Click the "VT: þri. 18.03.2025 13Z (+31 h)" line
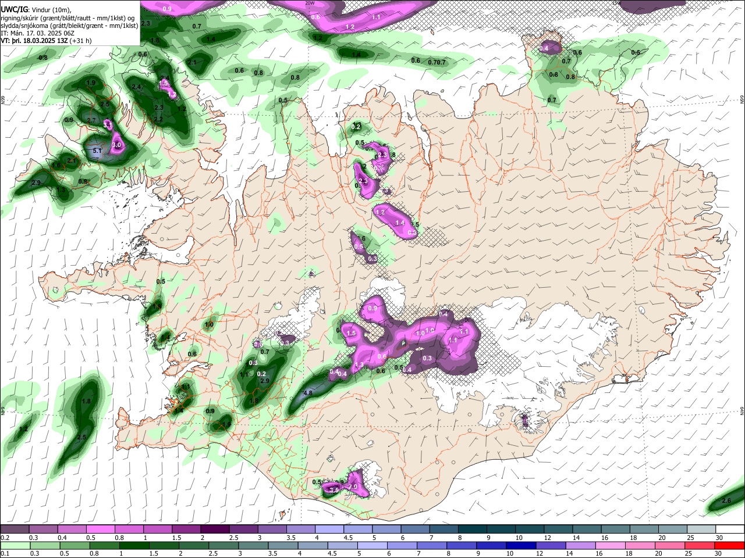Image resolution: width=745 pixels, height=558 pixels. (46, 41)
